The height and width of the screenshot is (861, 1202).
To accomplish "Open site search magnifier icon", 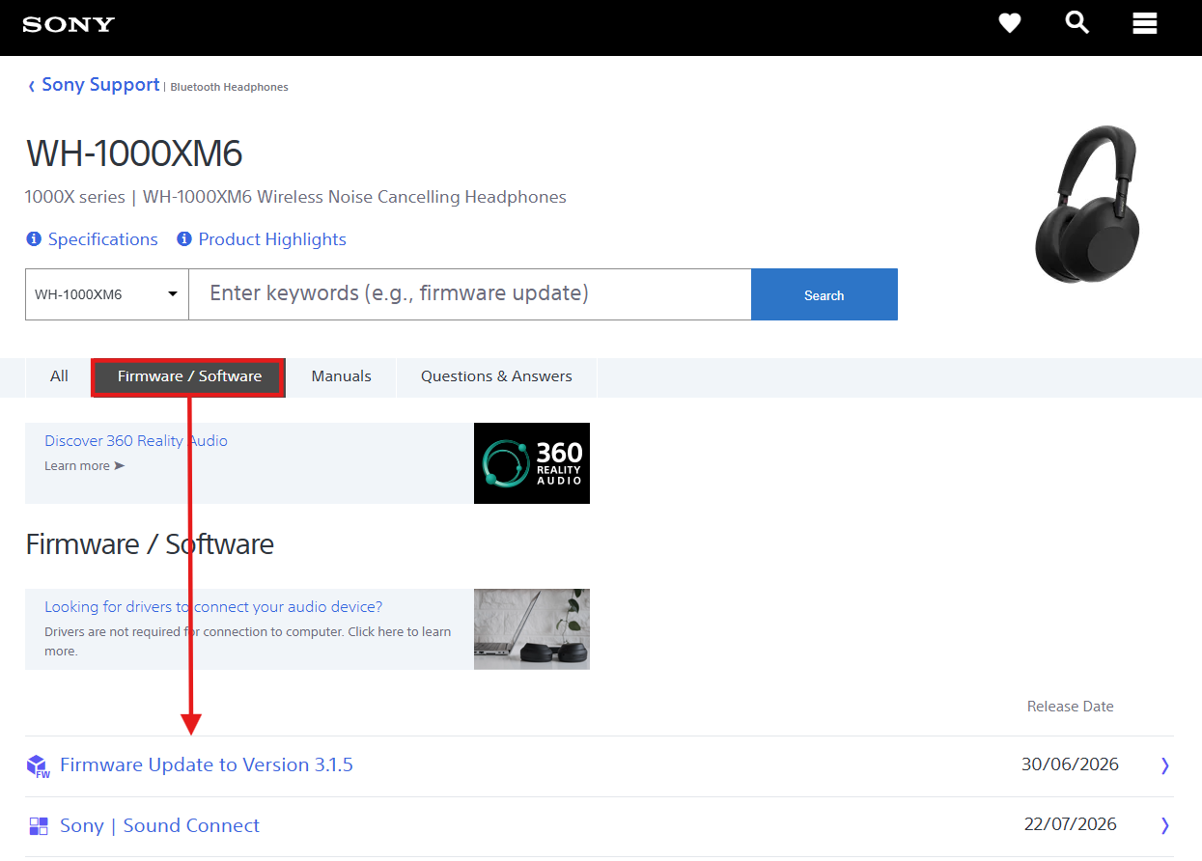I will pos(1077,22).
